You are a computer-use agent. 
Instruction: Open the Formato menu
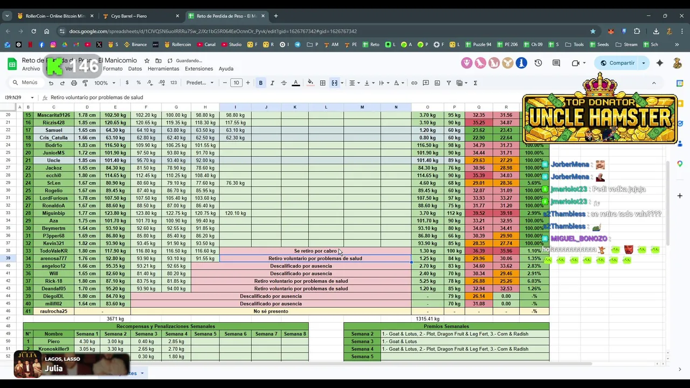click(113, 69)
